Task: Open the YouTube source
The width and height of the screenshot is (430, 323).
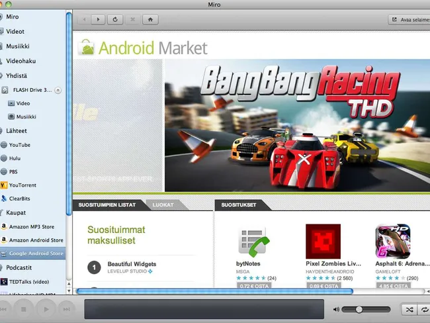Action: [x=19, y=145]
